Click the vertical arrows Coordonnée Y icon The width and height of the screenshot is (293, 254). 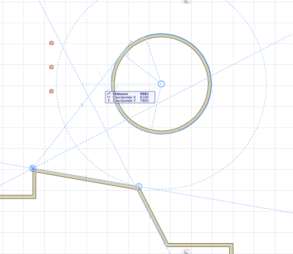pos(108,101)
